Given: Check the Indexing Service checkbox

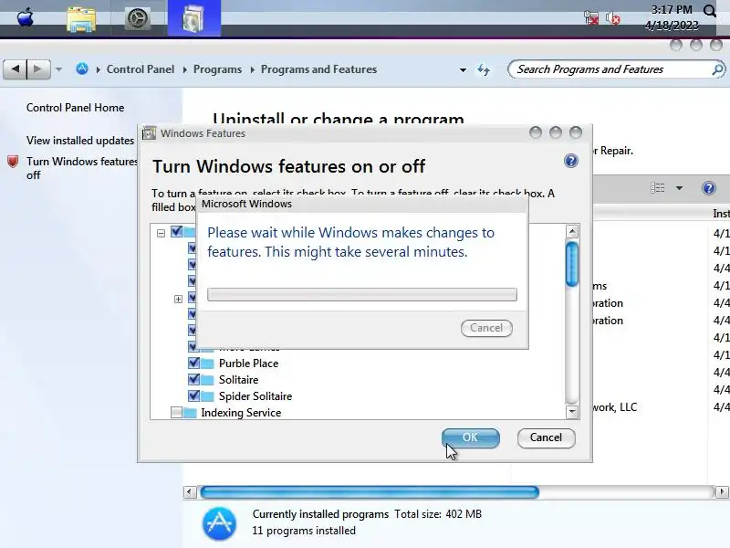Looking at the screenshot, I should coord(176,413).
